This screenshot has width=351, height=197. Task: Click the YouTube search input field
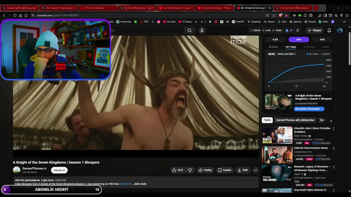pyautogui.click(x=147, y=30)
